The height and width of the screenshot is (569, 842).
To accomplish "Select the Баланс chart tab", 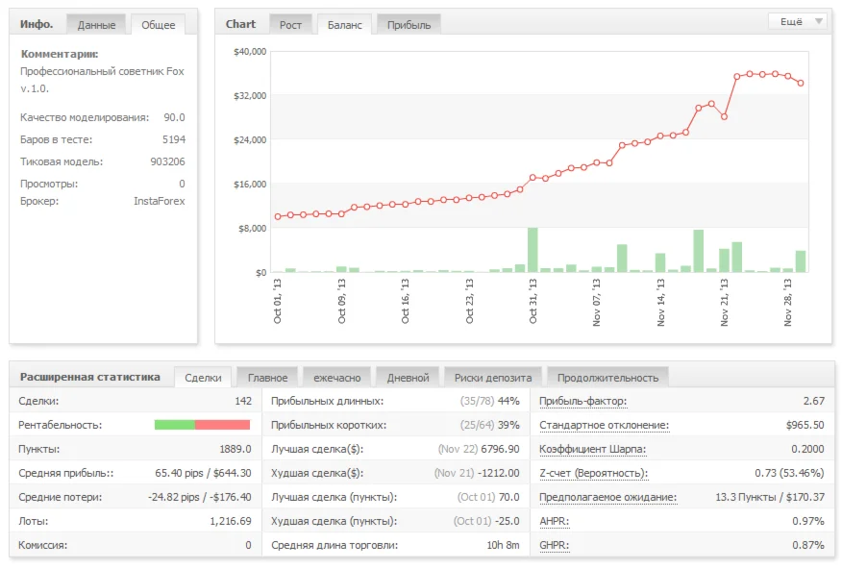I will pos(345,25).
